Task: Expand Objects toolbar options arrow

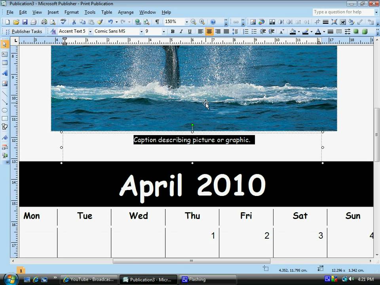Action: tap(7, 162)
